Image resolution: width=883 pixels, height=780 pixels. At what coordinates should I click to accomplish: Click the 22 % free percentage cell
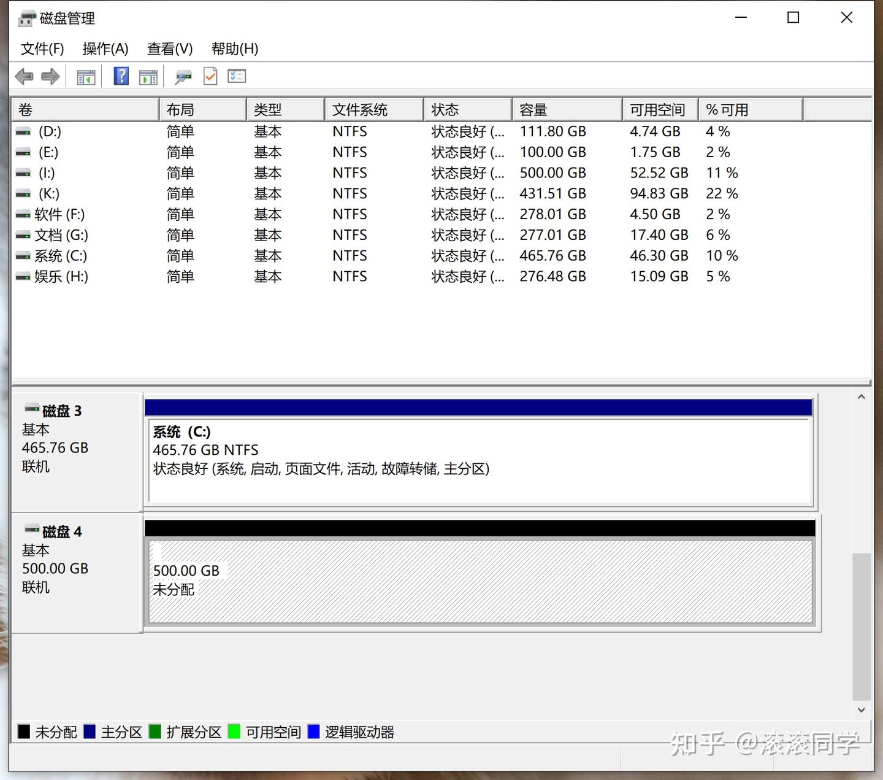722,195
